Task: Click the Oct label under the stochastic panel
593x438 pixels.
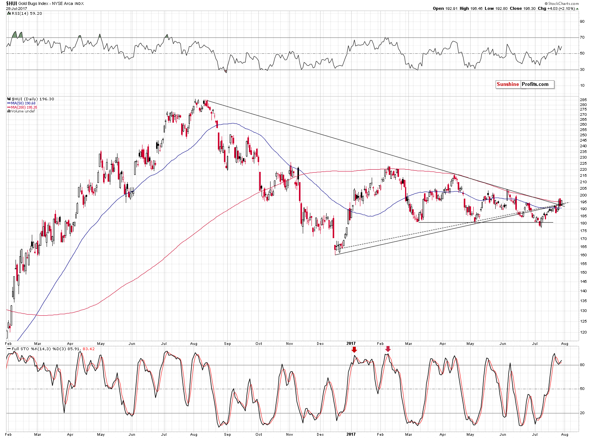Action: tap(259, 434)
